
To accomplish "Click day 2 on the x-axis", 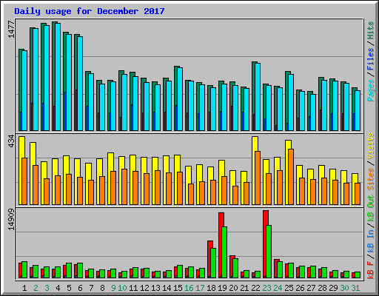I will point(36,288).
